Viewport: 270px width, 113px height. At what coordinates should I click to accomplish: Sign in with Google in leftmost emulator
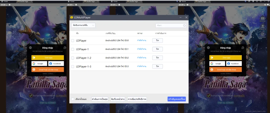pyautogui.click(x=39, y=64)
